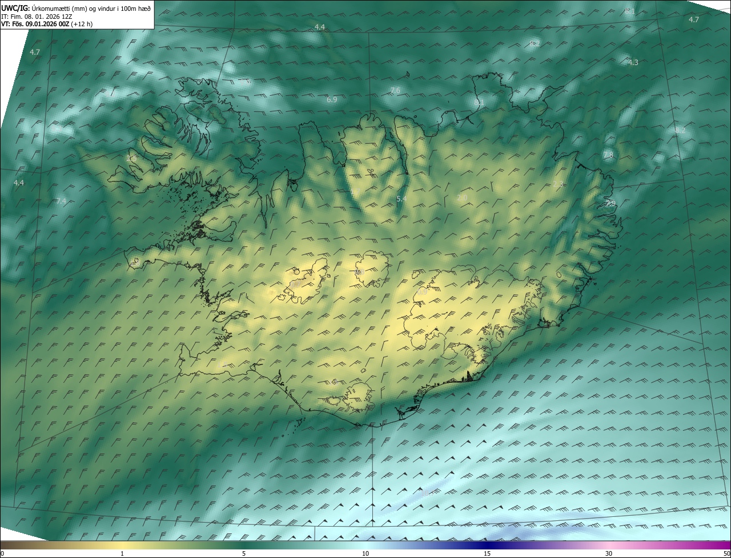731x558 pixels.
Task: Click the 4.4 value beside the 7.4 label
Action: tap(19, 183)
